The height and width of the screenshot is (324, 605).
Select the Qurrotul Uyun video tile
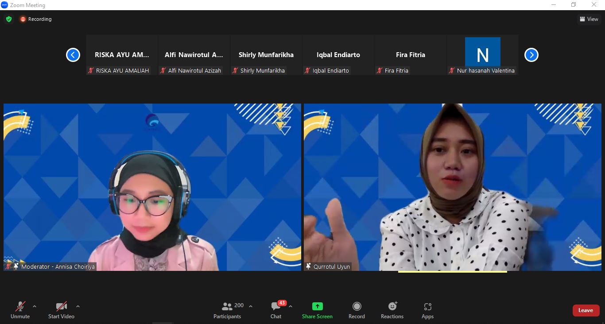452,187
